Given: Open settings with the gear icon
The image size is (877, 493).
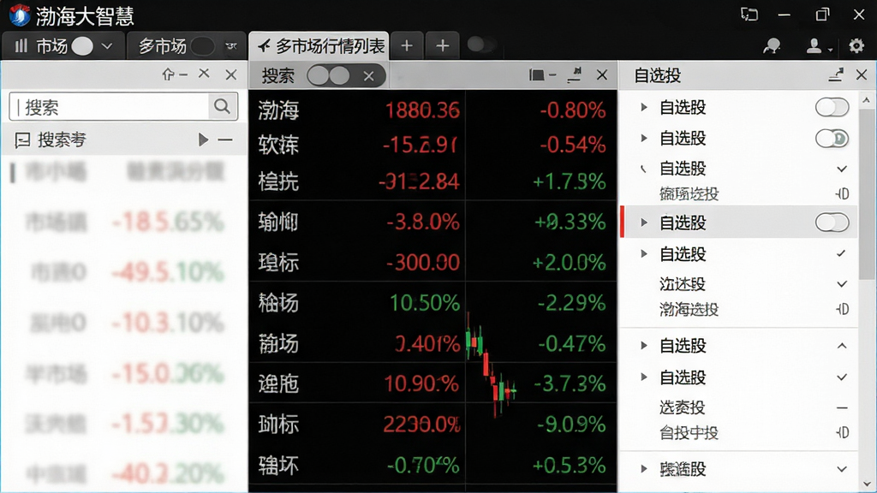Looking at the screenshot, I should coord(856,45).
